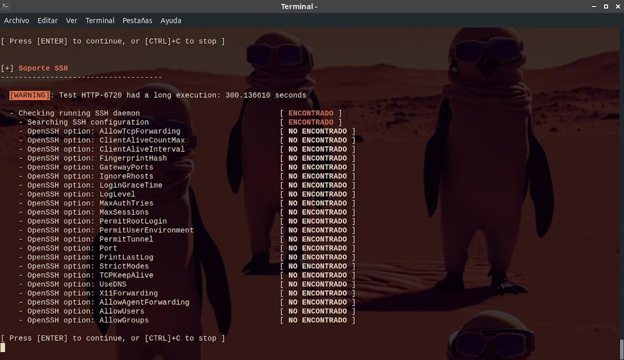
Task: Minimize the Terminal window
Action: pyautogui.click(x=594, y=6)
